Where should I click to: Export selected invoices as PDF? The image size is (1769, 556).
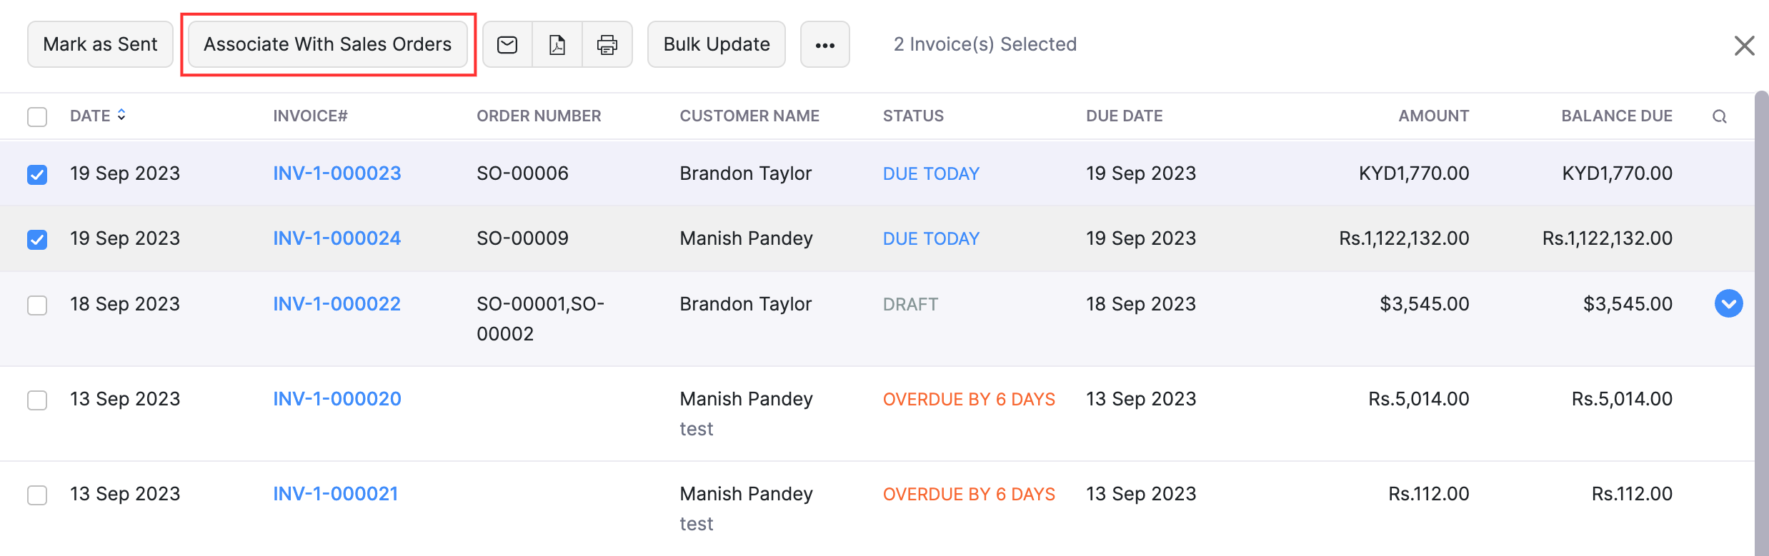(x=557, y=44)
